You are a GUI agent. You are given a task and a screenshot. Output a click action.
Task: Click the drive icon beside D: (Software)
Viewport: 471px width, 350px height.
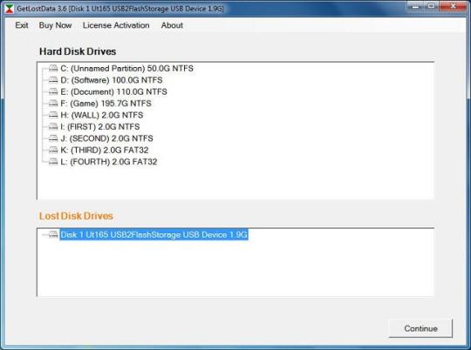pos(53,80)
